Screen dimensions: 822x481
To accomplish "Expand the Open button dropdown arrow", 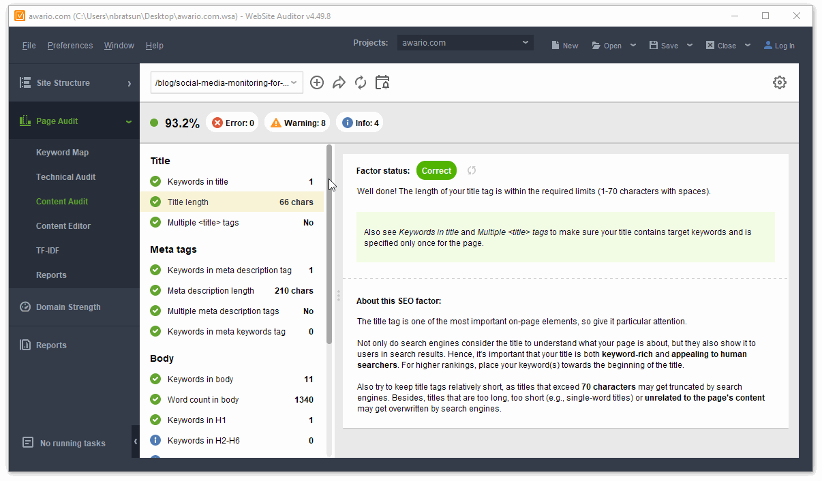I will (633, 45).
